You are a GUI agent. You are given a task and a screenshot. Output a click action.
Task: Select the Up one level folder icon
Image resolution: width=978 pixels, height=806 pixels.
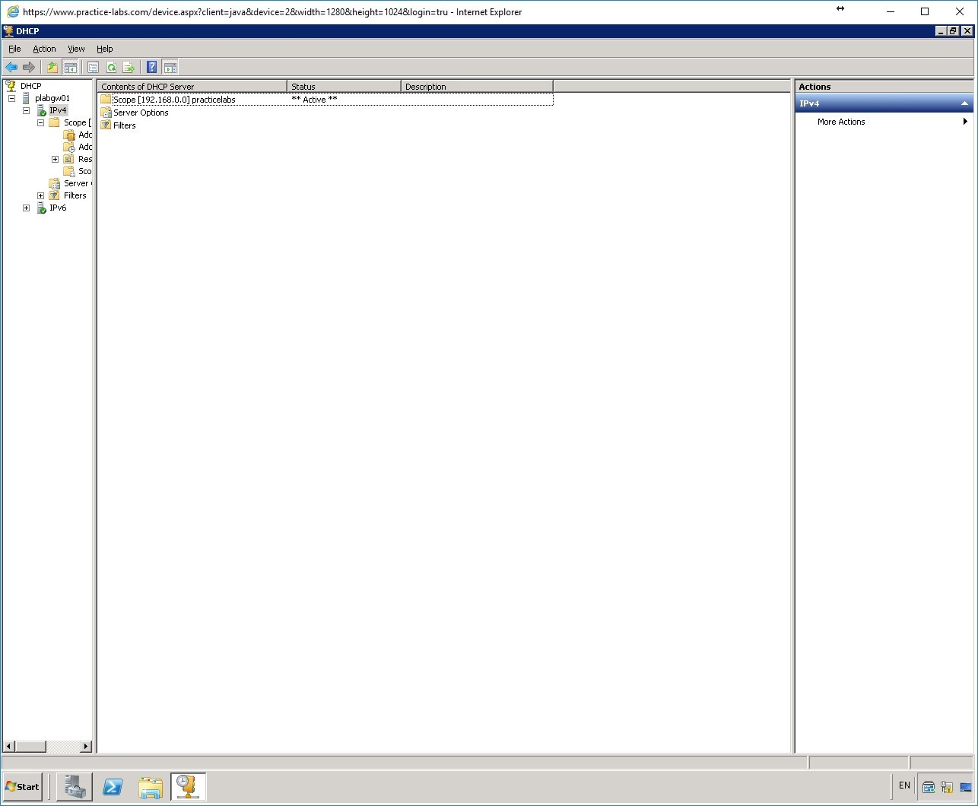(52, 67)
